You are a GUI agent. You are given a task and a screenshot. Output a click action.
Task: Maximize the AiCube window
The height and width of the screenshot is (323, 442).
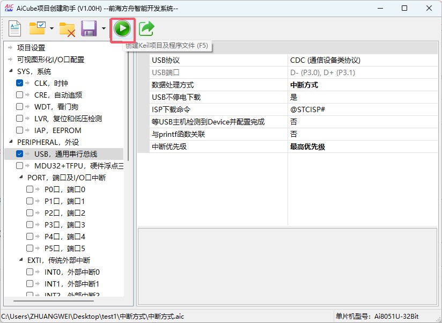404,8
